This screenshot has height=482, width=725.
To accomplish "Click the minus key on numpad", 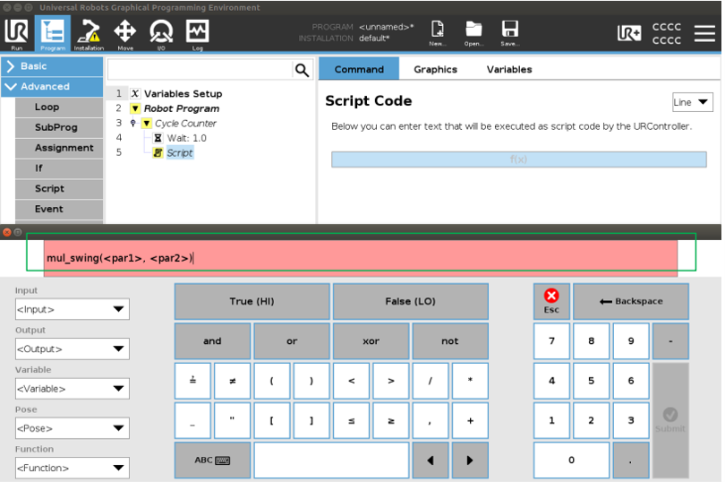I will pos(670,341).
